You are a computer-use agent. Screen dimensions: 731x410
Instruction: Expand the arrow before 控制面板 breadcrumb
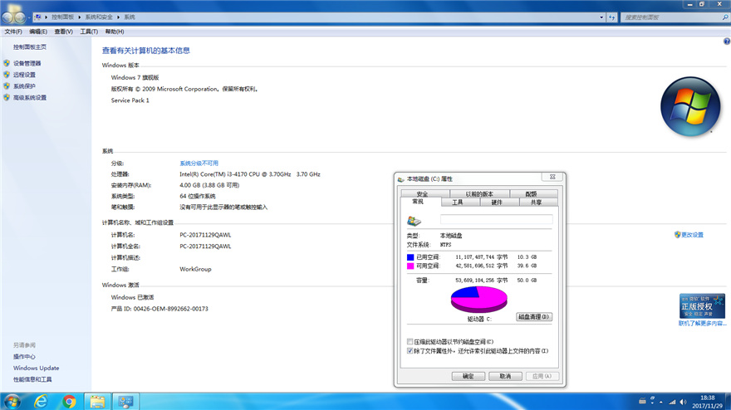click(47, 17)
